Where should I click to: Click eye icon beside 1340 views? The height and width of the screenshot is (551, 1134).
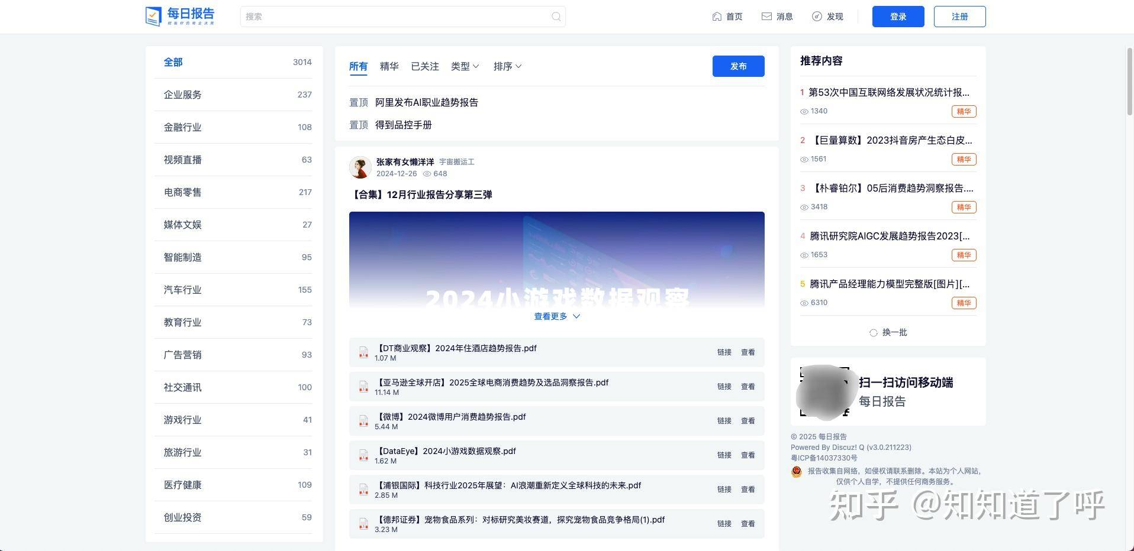(x=804, y=112)
